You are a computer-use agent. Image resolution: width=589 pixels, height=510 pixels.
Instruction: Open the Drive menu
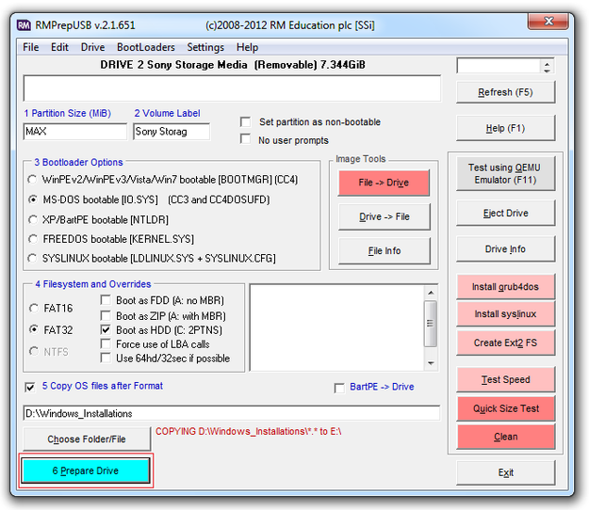(x=92, y=47)
